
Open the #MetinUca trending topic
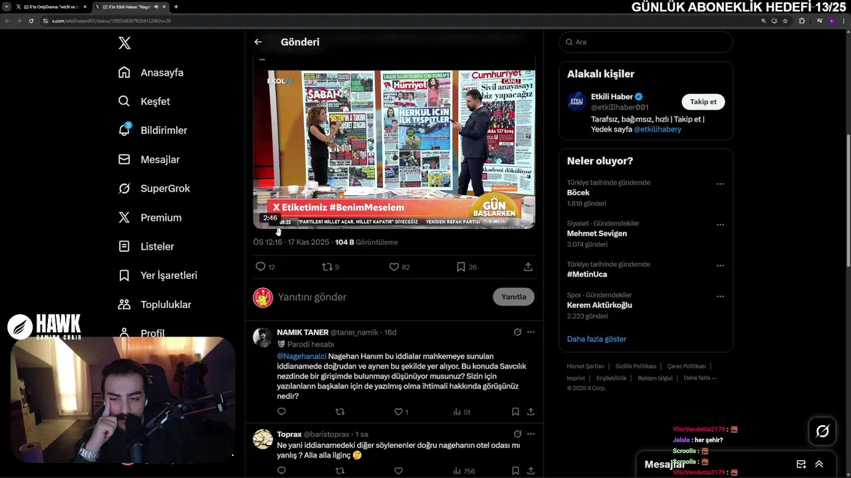587,274
